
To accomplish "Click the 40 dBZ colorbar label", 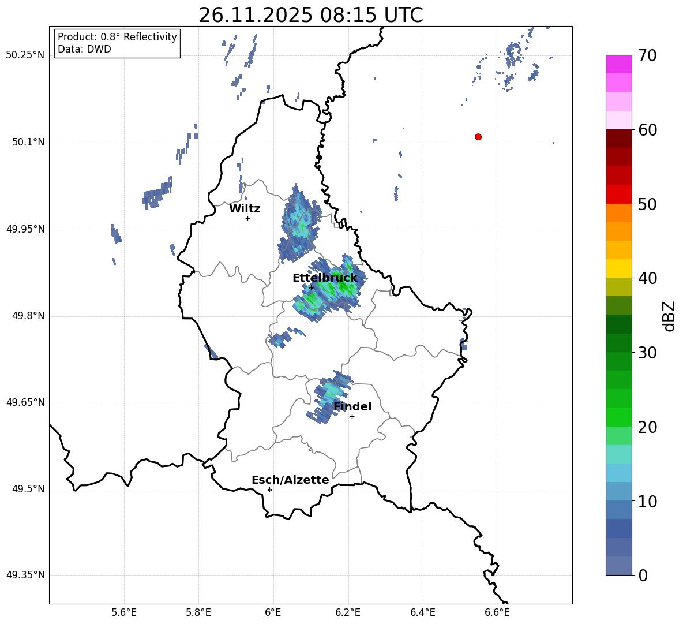I will 647,278.
